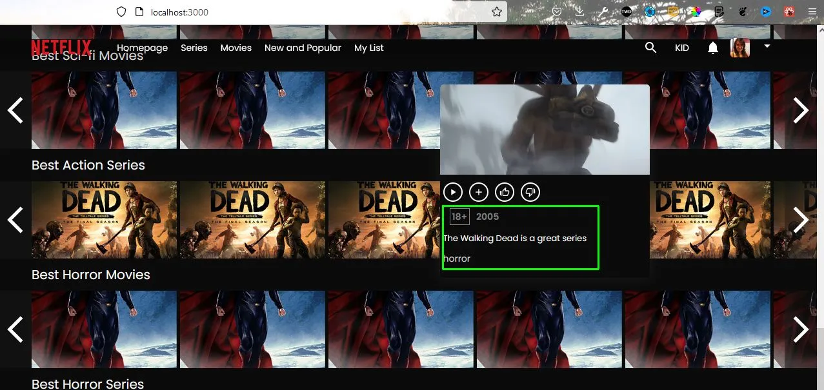Screen dimensions: 824x390
Task: Click the 18+ age rating badge
Action: coord(459,217)
